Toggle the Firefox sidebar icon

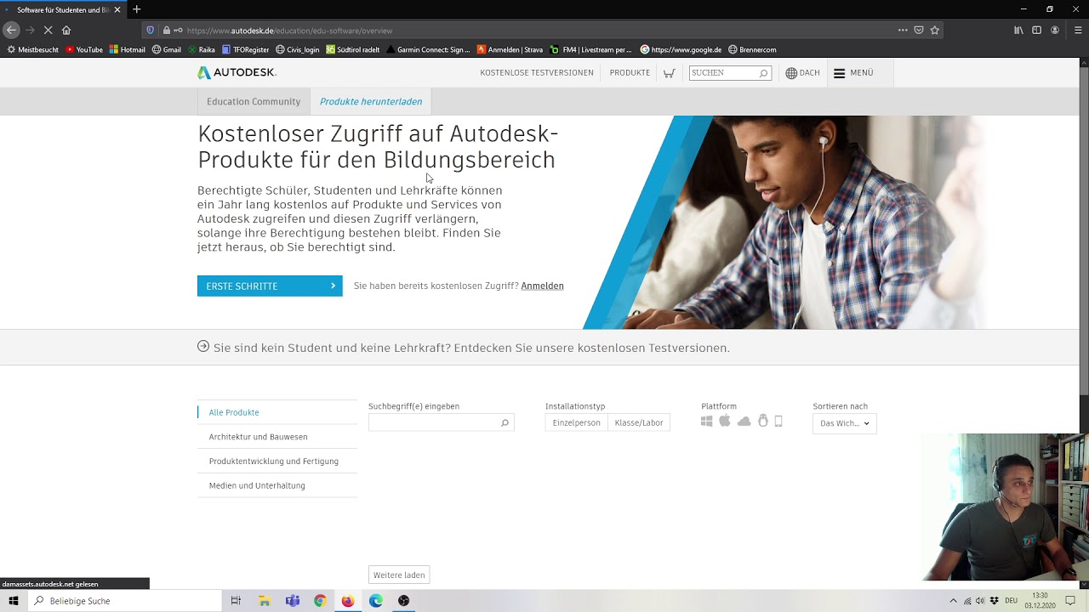pyautogui.click(x=1036, y=30)
